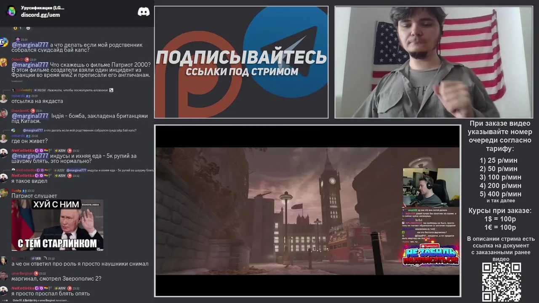
Task: Select tariff line '1) 25 р/мин'
Action: (x=499, y=160)
